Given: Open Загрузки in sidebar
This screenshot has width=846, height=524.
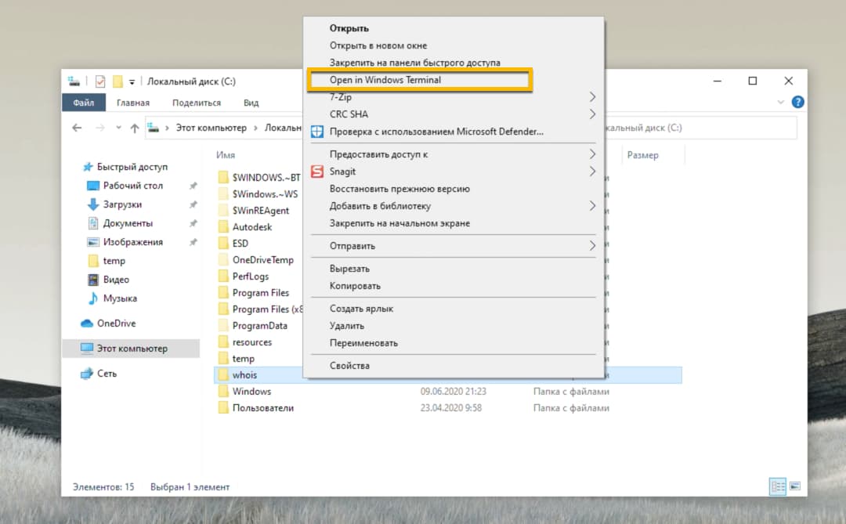Looking at the screenshot, I should pos(115,204).
